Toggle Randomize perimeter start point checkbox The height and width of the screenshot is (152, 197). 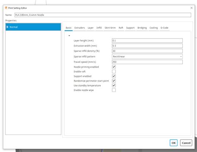tap(114, 81)
